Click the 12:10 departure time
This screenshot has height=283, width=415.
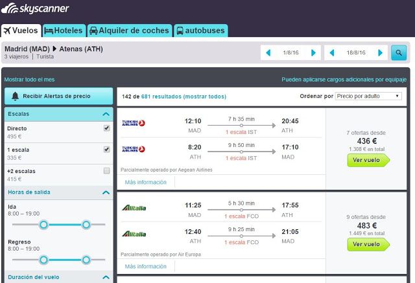(193, 121)
